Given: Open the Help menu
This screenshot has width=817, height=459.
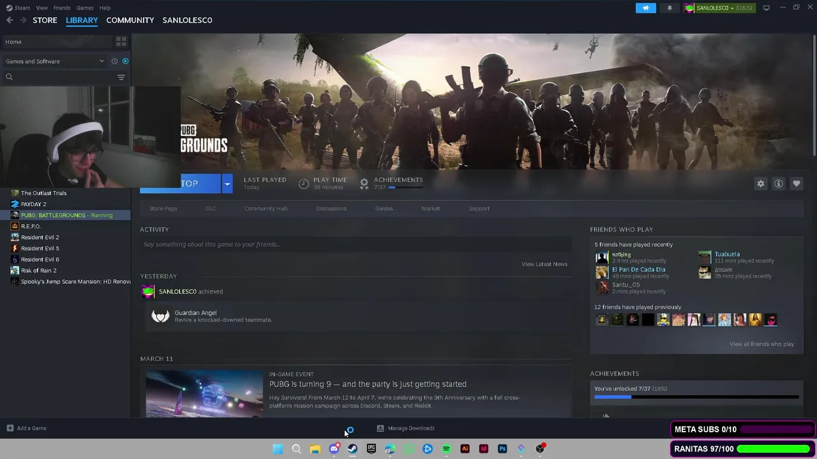Looking at the screenshot, I should coord(105,8).
